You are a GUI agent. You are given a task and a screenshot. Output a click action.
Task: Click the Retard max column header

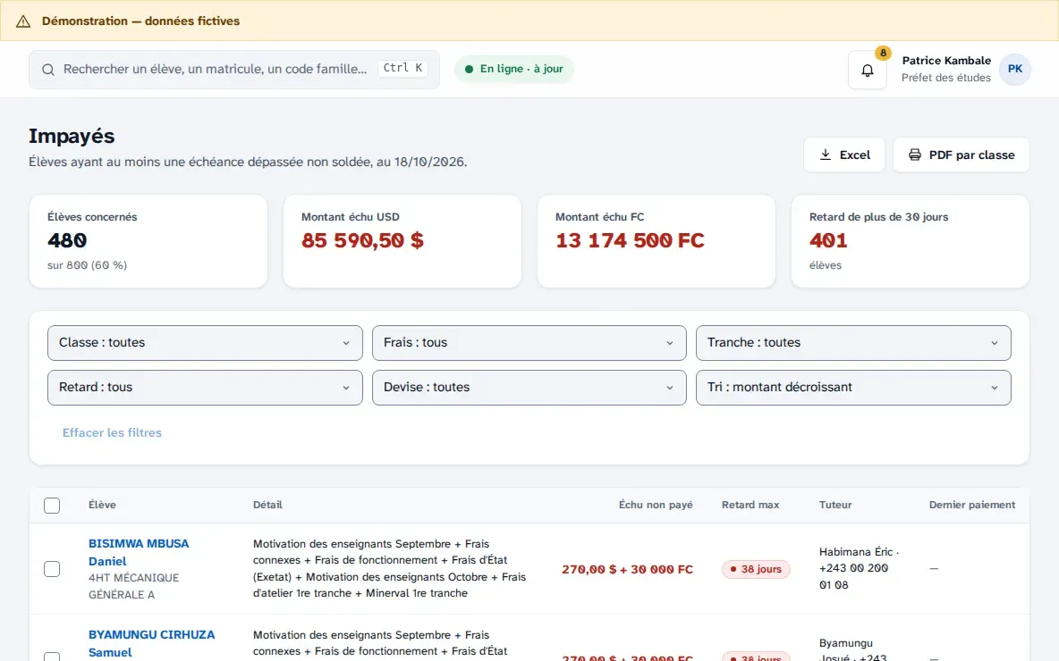click(750, 505)
